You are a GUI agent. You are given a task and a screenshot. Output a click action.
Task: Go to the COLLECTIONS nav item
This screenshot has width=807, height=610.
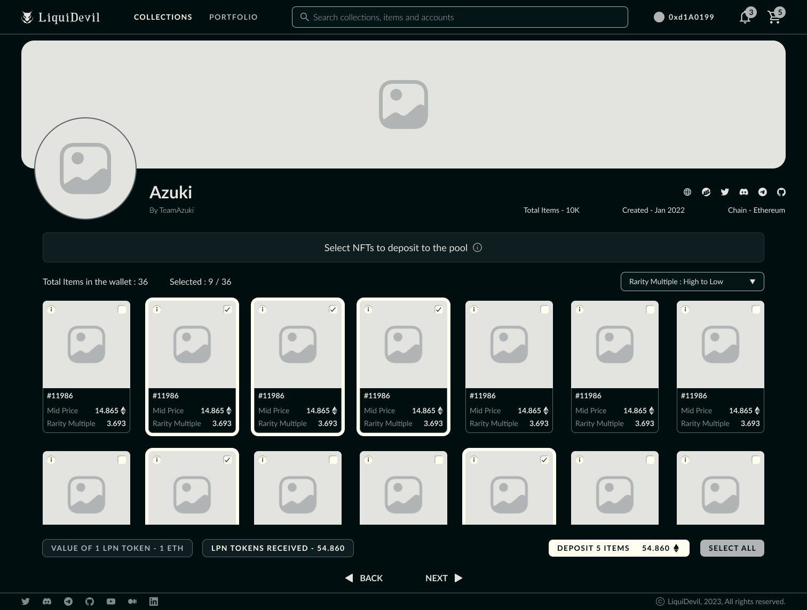click(163, 17)
